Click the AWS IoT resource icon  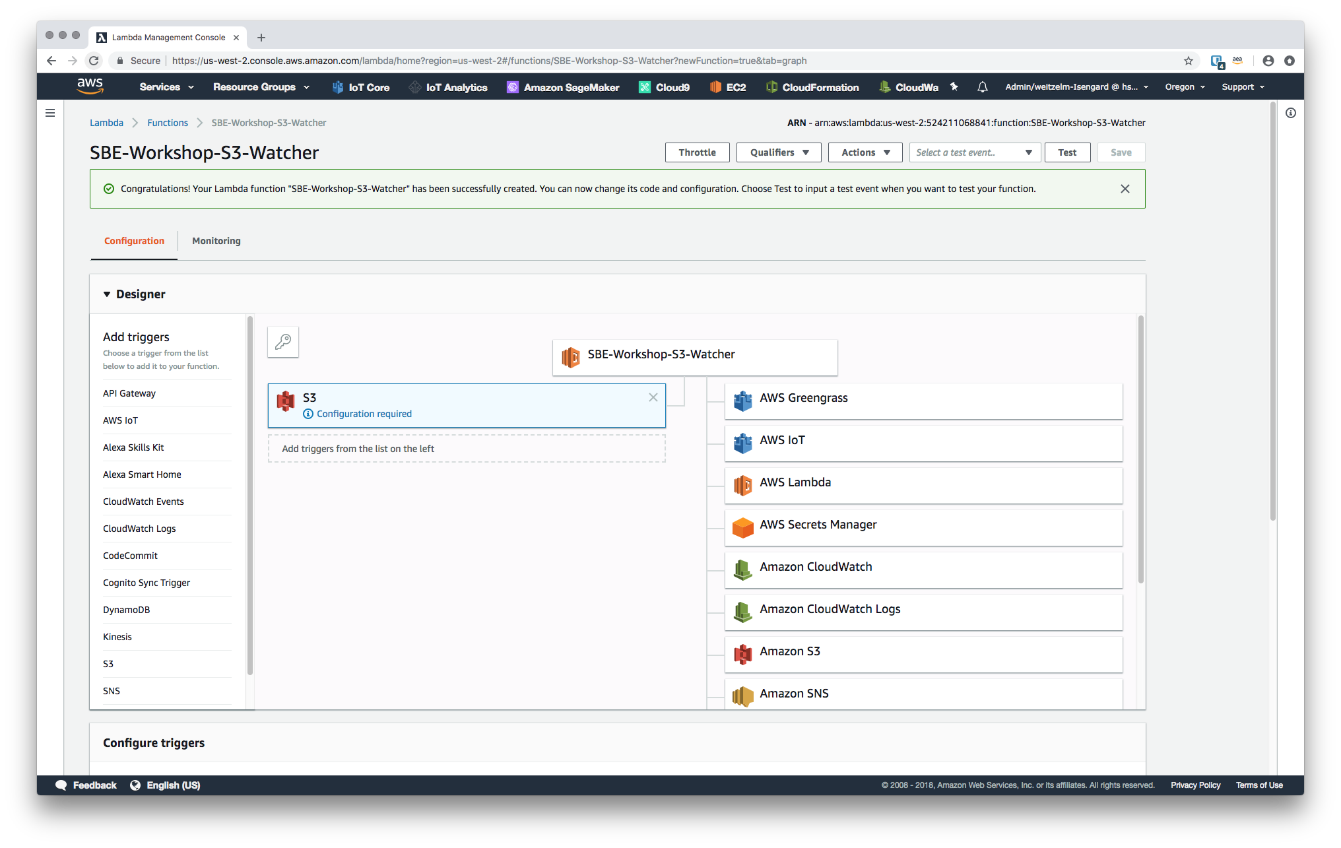[x=743, y=442]
